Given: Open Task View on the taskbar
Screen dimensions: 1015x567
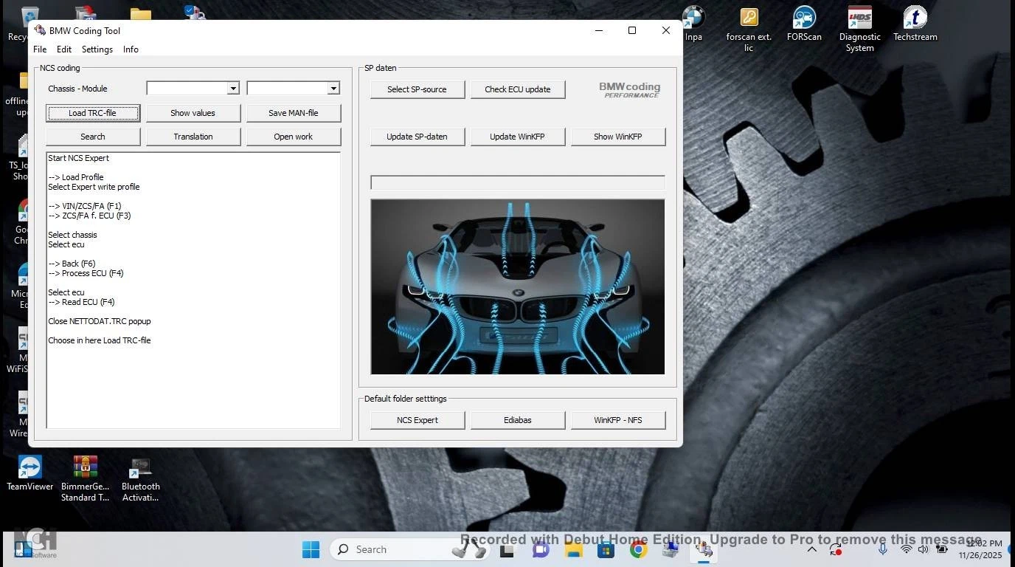Looking at the screenshot, I should [507, 550].
